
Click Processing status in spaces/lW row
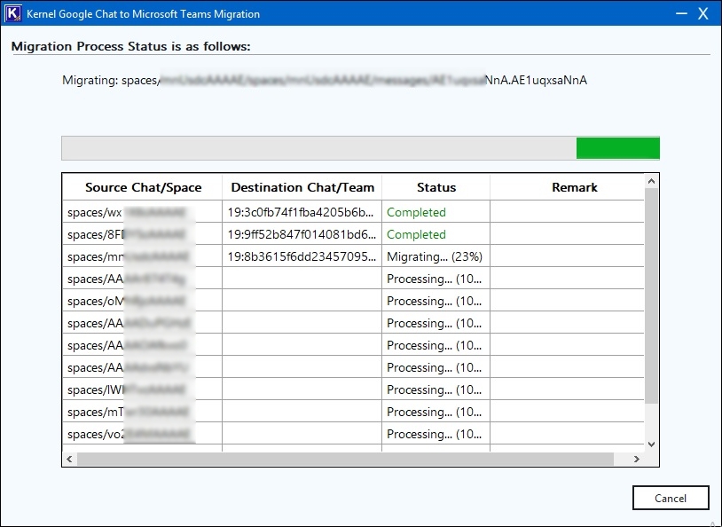(436, 389)
